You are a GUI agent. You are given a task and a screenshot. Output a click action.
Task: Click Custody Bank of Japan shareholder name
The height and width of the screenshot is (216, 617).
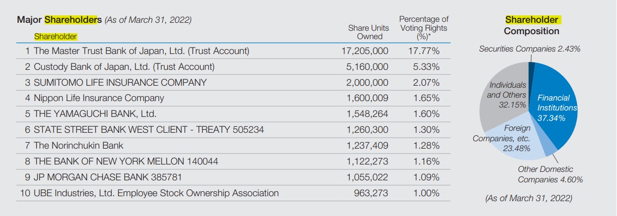pos(124,66)
